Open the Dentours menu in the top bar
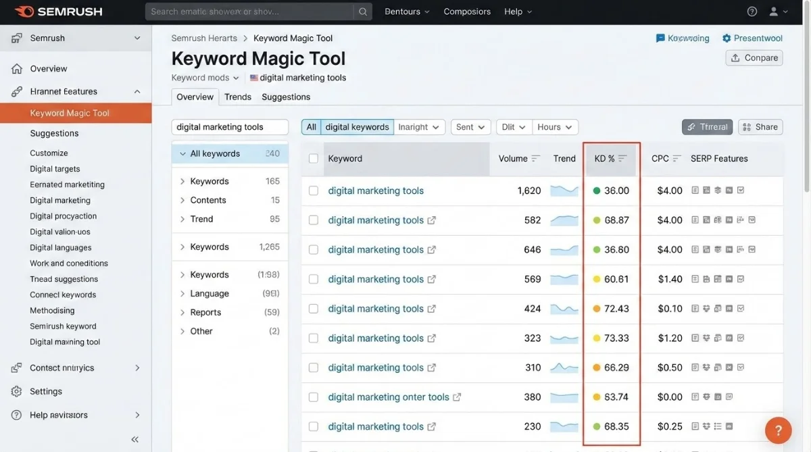The image size is (811, 452). tap(407, 11)
